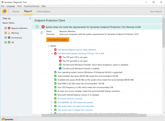
Task: Click the scroll left arrow of horizontal scrollbar
Action: (34, 115)
